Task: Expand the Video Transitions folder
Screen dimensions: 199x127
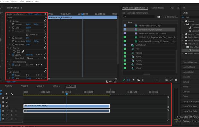Action: pyautogui.click(x=183, y=54)
